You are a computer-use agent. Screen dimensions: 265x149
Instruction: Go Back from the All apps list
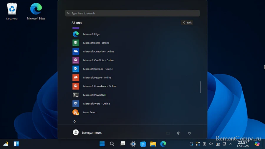187,23
